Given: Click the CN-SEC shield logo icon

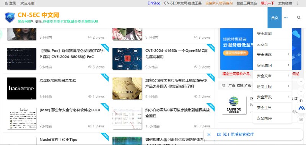Looking at the screenshot, I should click(10, 17).
